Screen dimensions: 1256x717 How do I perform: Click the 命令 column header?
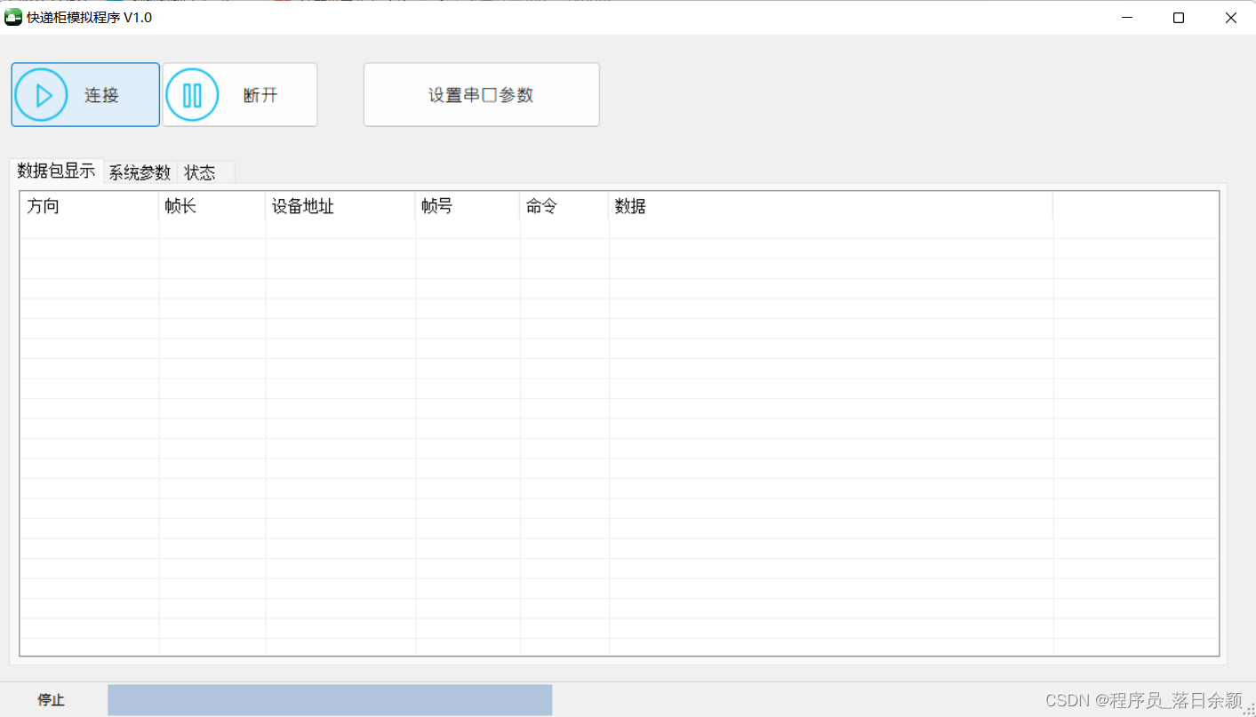pos(564,206)
